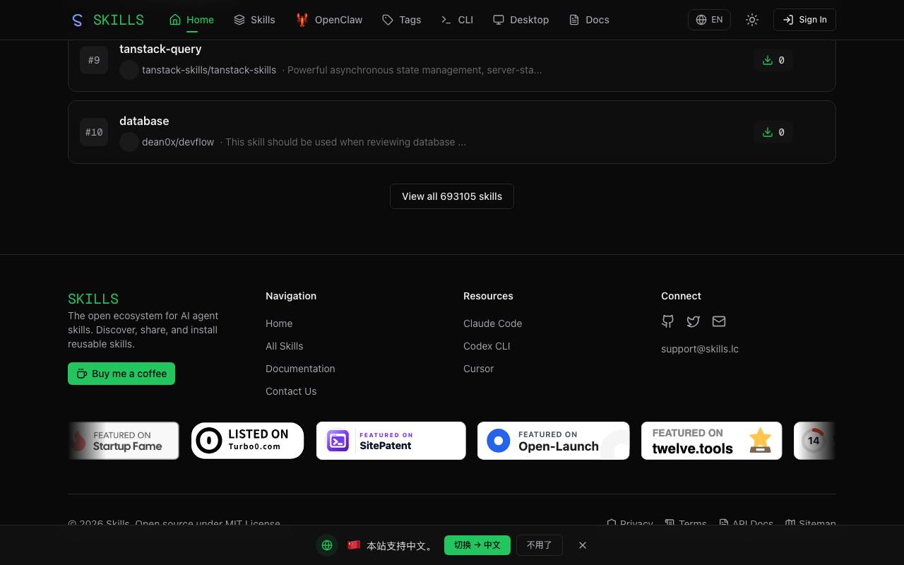The width and height of the screenshot is (904, 565).
Task: Open the OpenClaw nav item
Action: coord(329,20)
